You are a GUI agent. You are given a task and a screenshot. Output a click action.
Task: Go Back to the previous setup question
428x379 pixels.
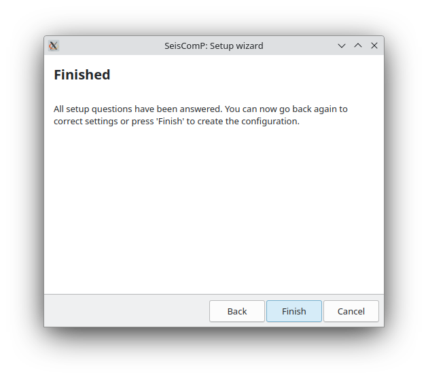237,311
